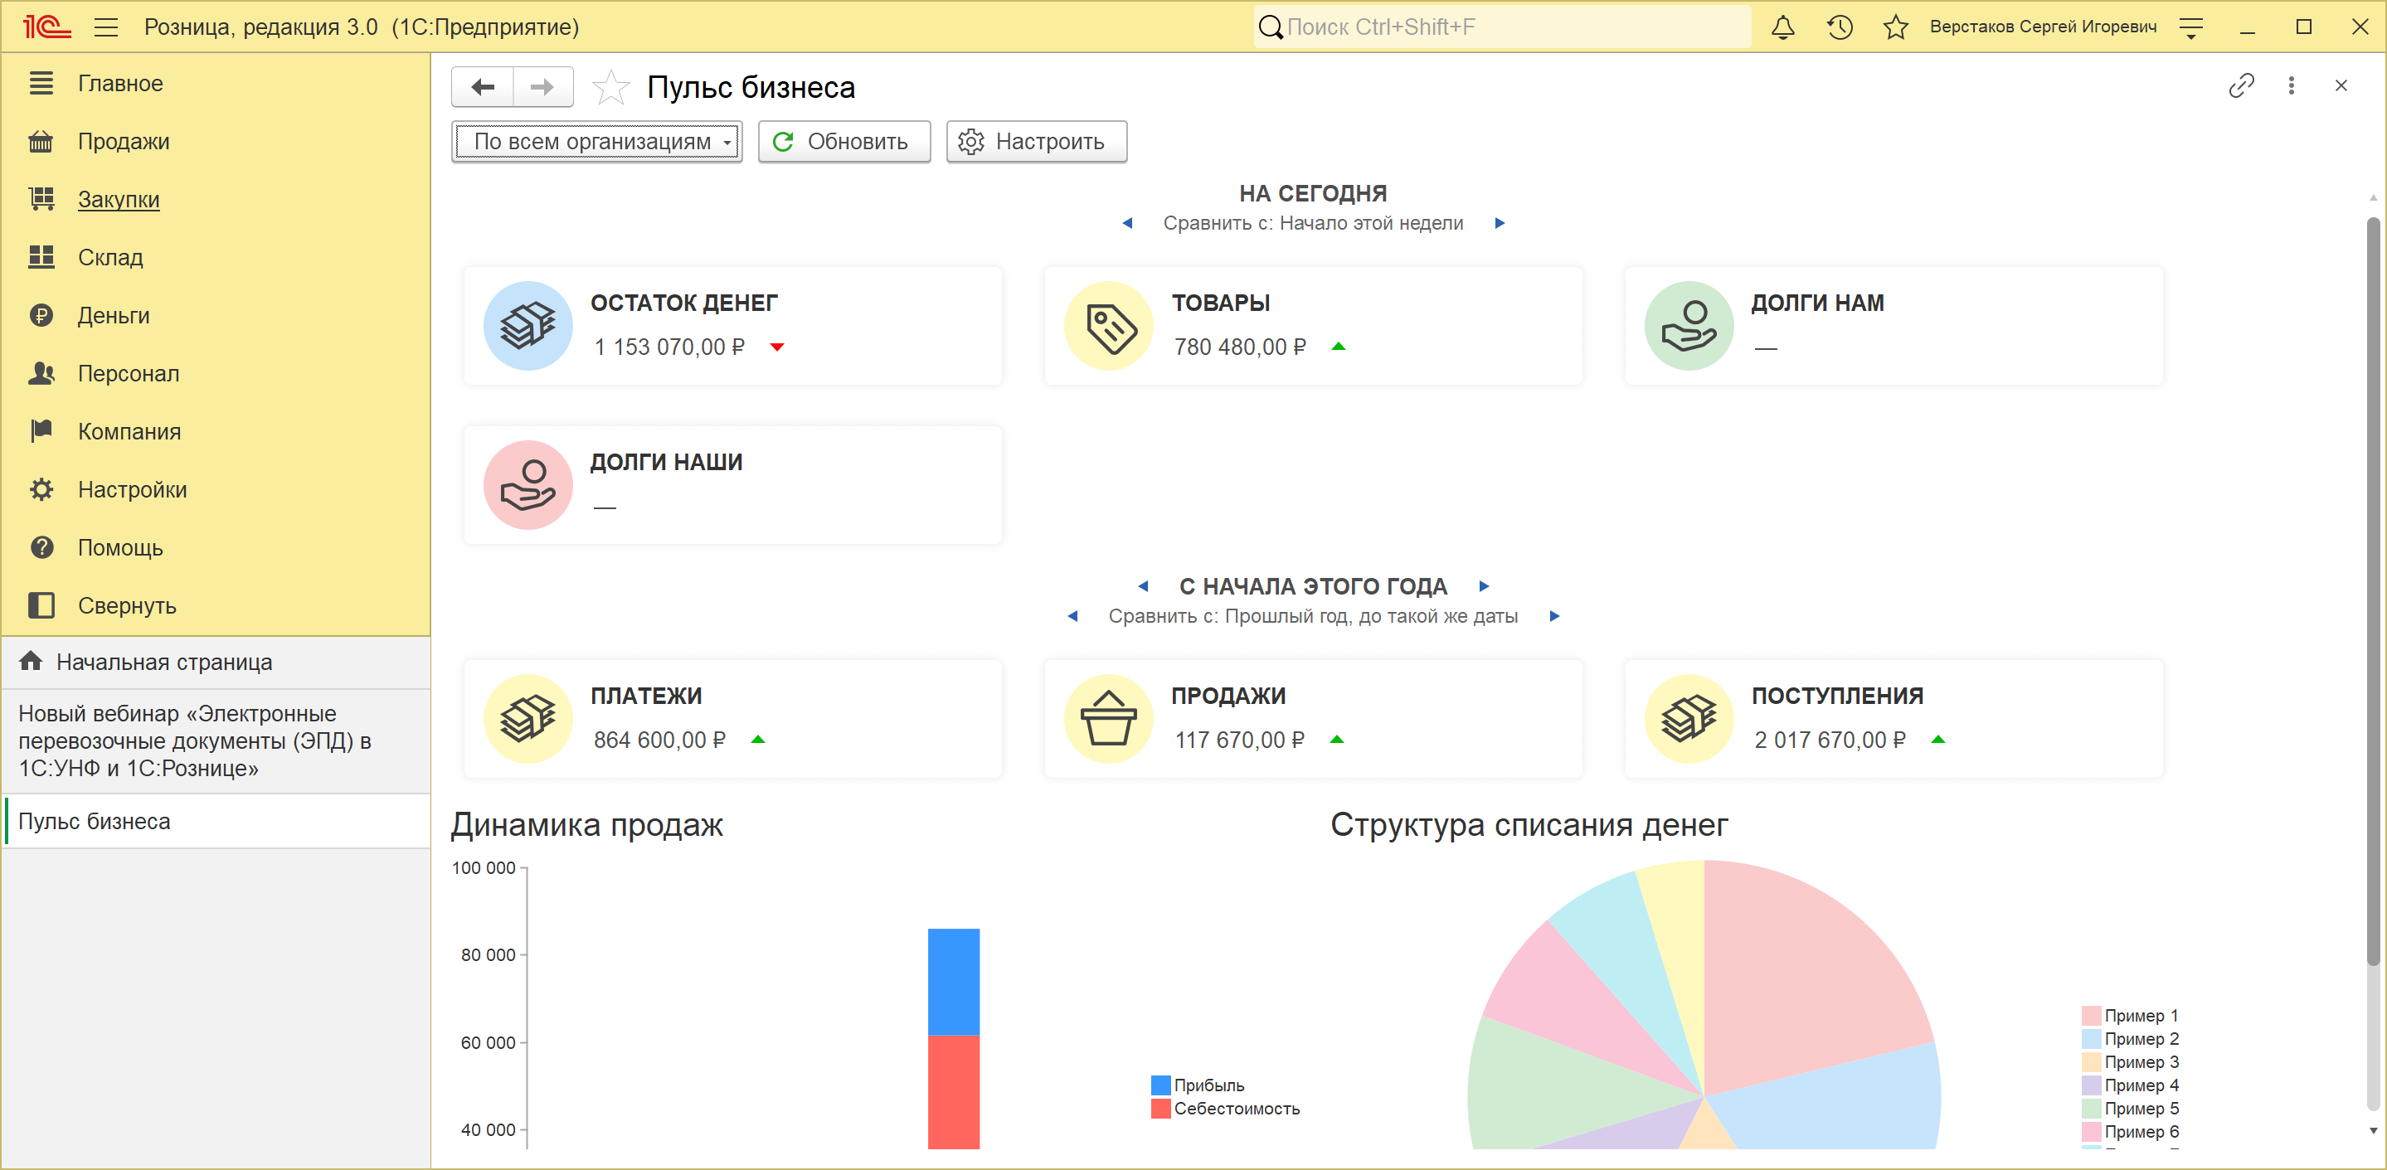Select the Пульс бизнеса open window tab
Viewport: 2387px width, 1170px height.
coord(216,822)
